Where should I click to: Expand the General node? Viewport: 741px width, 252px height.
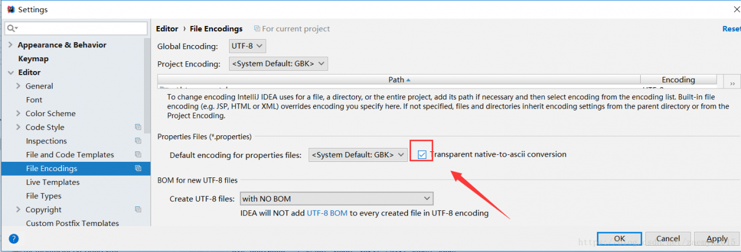point(19,86)
